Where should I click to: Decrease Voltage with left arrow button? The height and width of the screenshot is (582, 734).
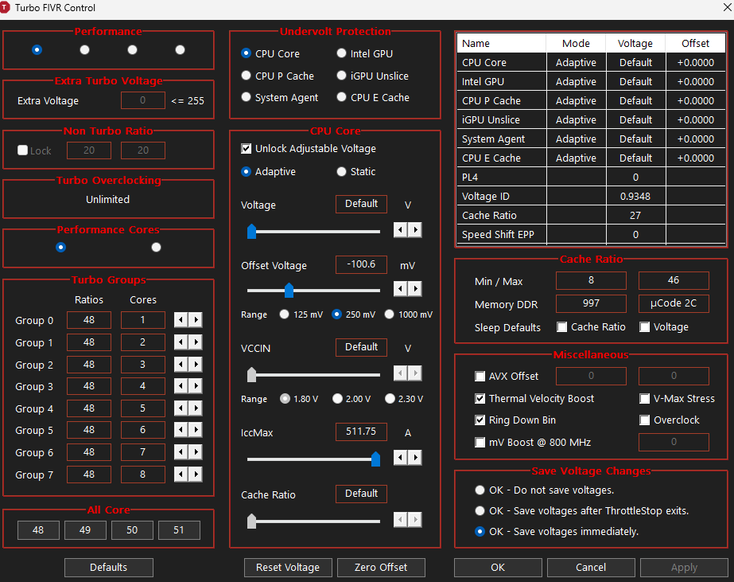tap(400, 230)
